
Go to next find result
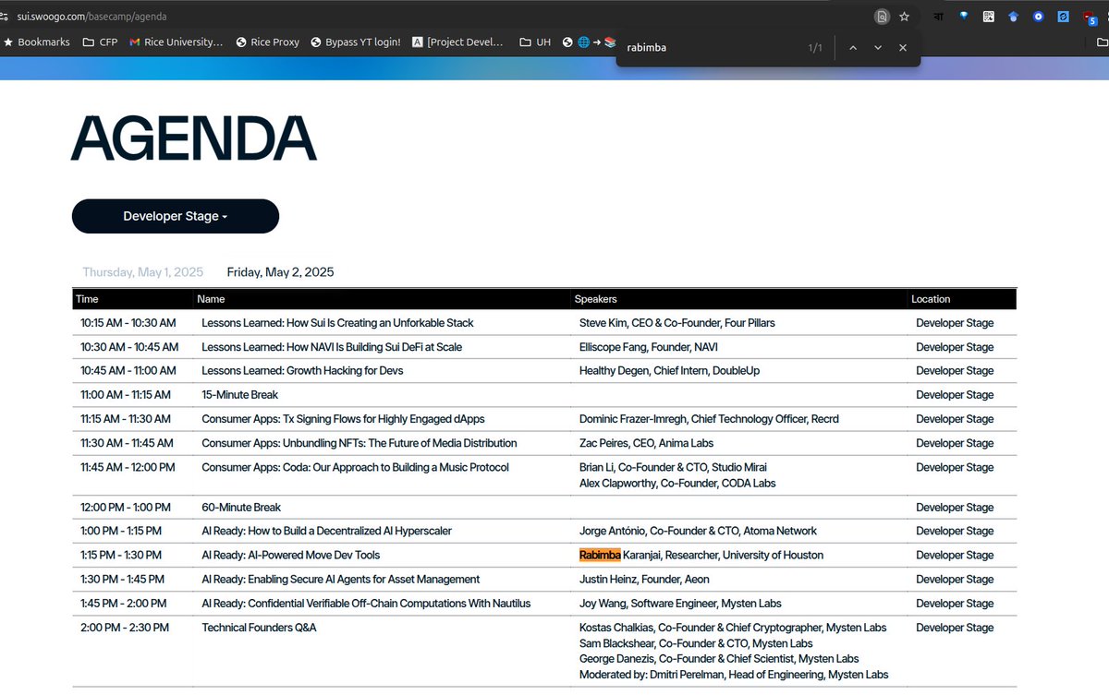point(878,47)
